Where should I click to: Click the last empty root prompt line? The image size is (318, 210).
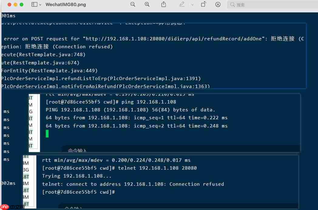[79, 192]
